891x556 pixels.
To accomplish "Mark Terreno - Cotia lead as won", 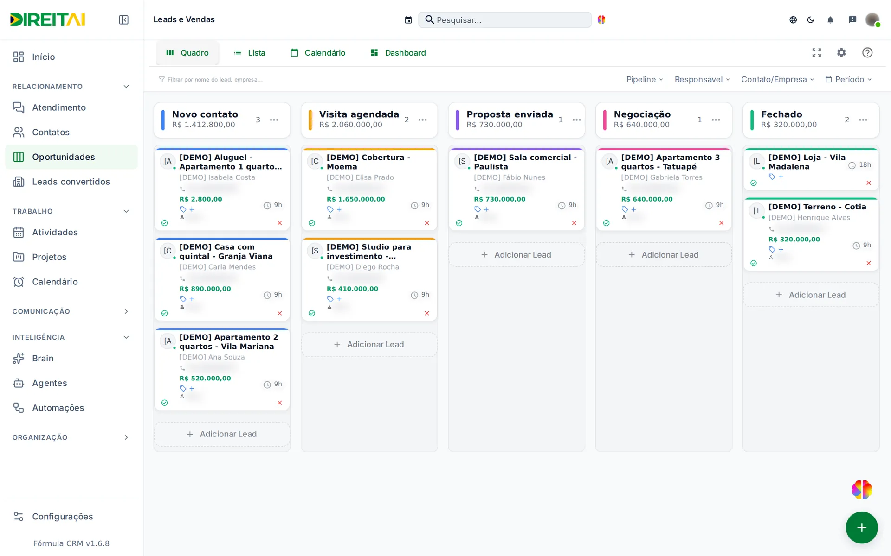I will (754, 263).
